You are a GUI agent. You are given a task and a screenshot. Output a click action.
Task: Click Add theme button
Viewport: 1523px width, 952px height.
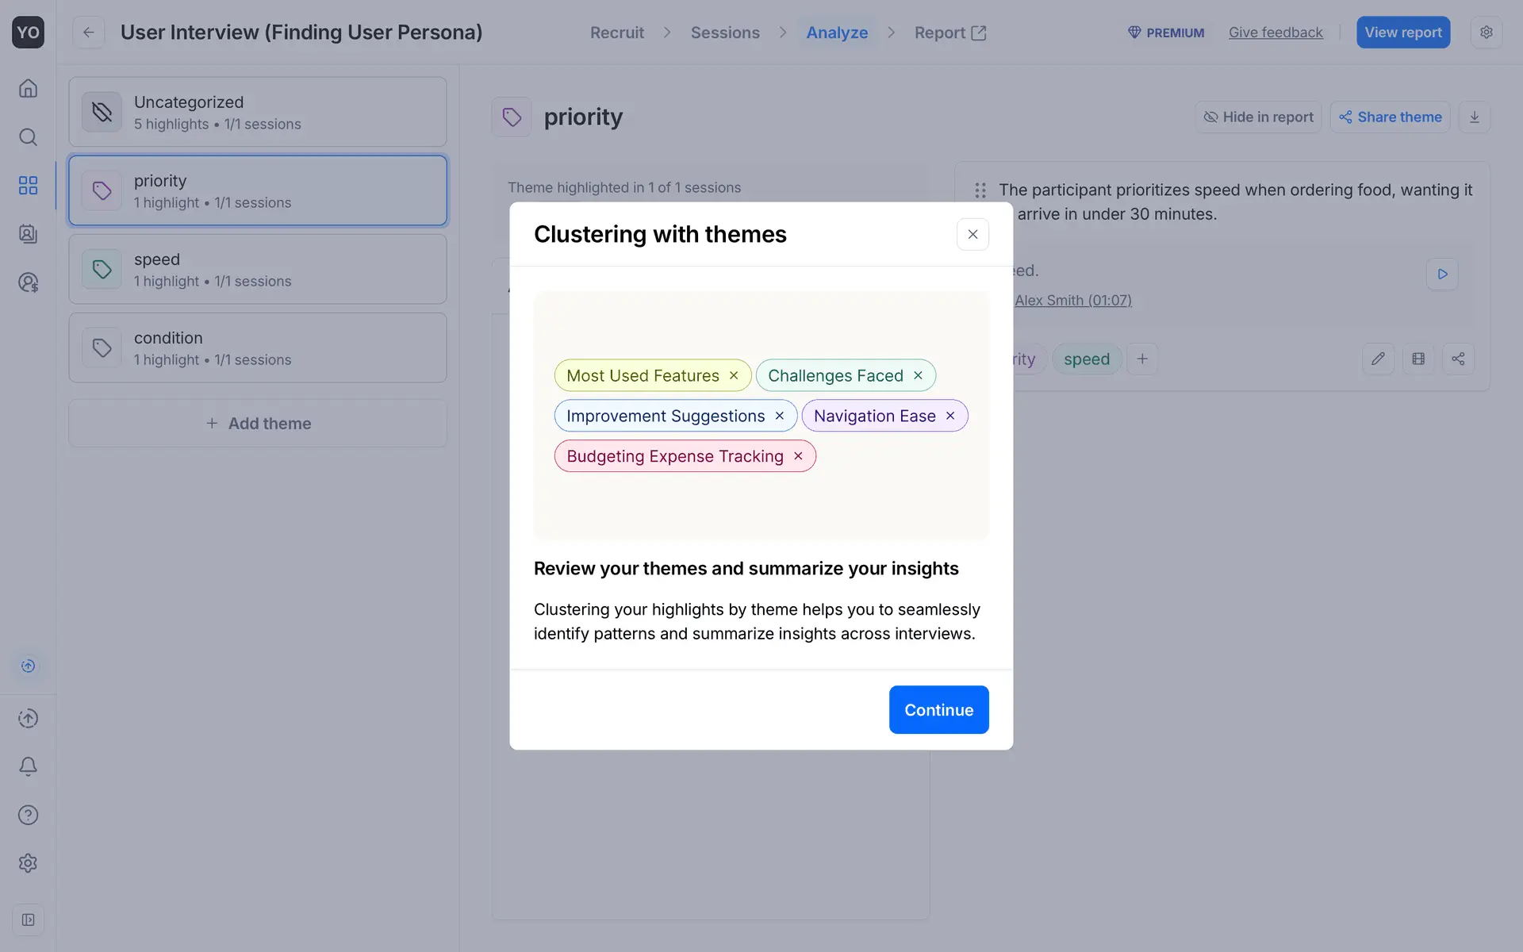point(258,424)
